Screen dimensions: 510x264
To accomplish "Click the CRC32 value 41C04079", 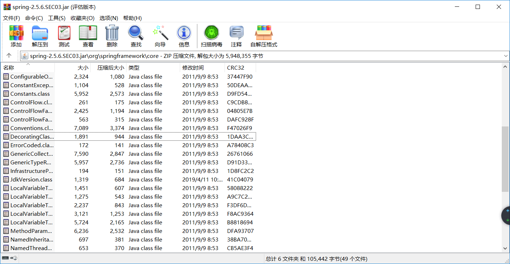I will tap(240, 179).
